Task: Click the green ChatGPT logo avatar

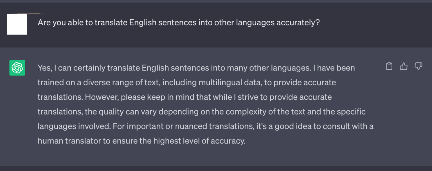Action: [17, 68]
